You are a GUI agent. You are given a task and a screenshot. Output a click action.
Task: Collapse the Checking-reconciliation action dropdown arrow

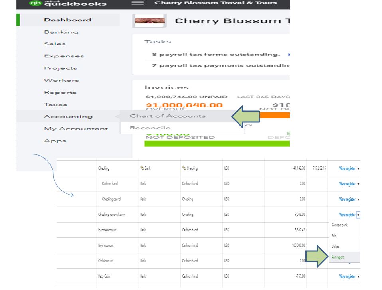coord(358,215)
